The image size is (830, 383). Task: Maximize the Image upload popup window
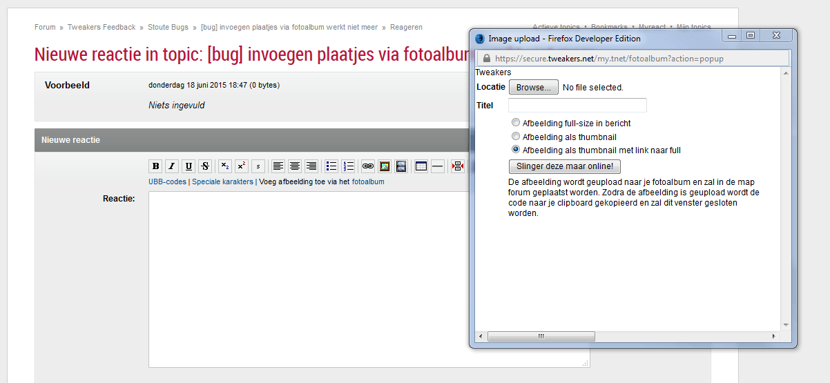tap(751, 36)
